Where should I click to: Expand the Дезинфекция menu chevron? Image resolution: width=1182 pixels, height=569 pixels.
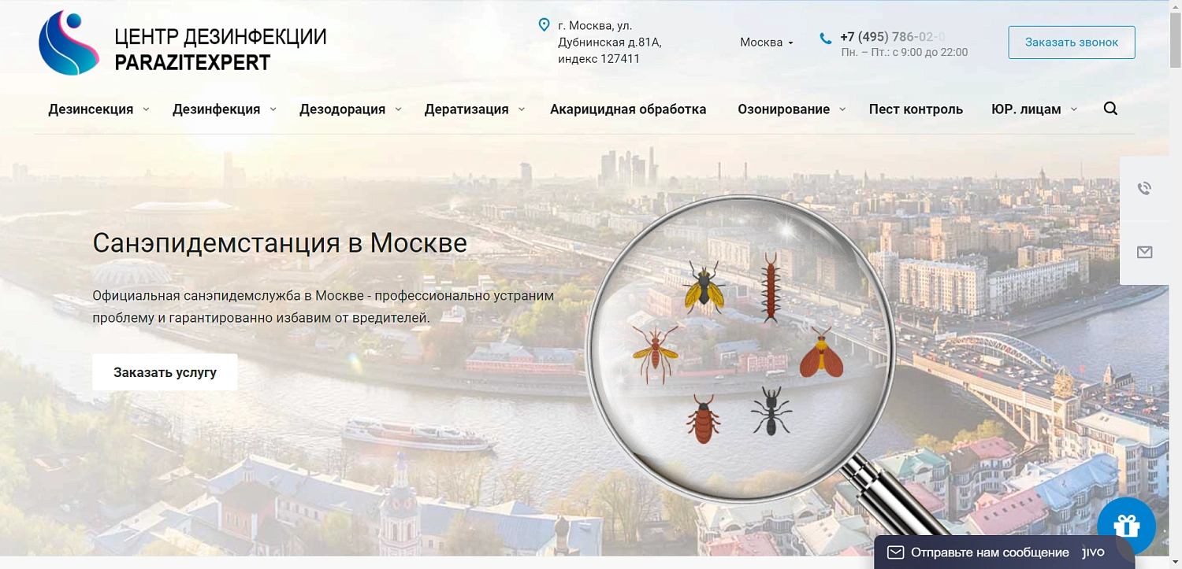273,109
